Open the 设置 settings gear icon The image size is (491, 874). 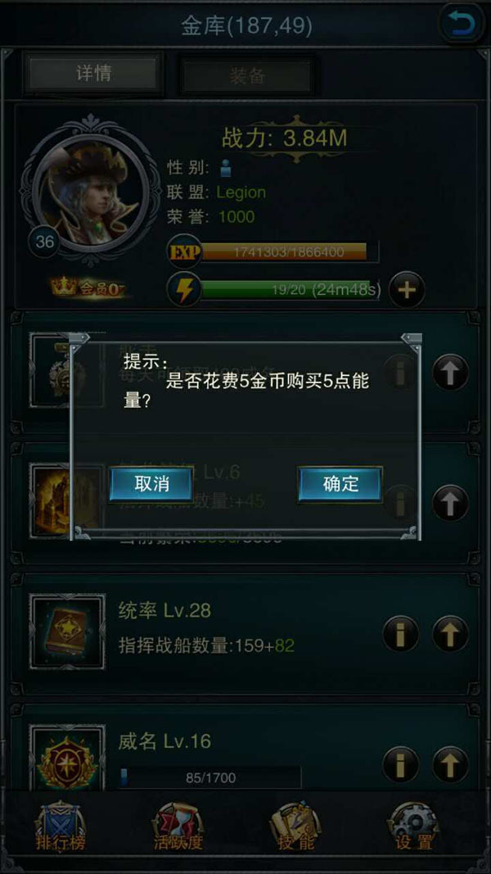pyautogui.click(x=413, y=826)
